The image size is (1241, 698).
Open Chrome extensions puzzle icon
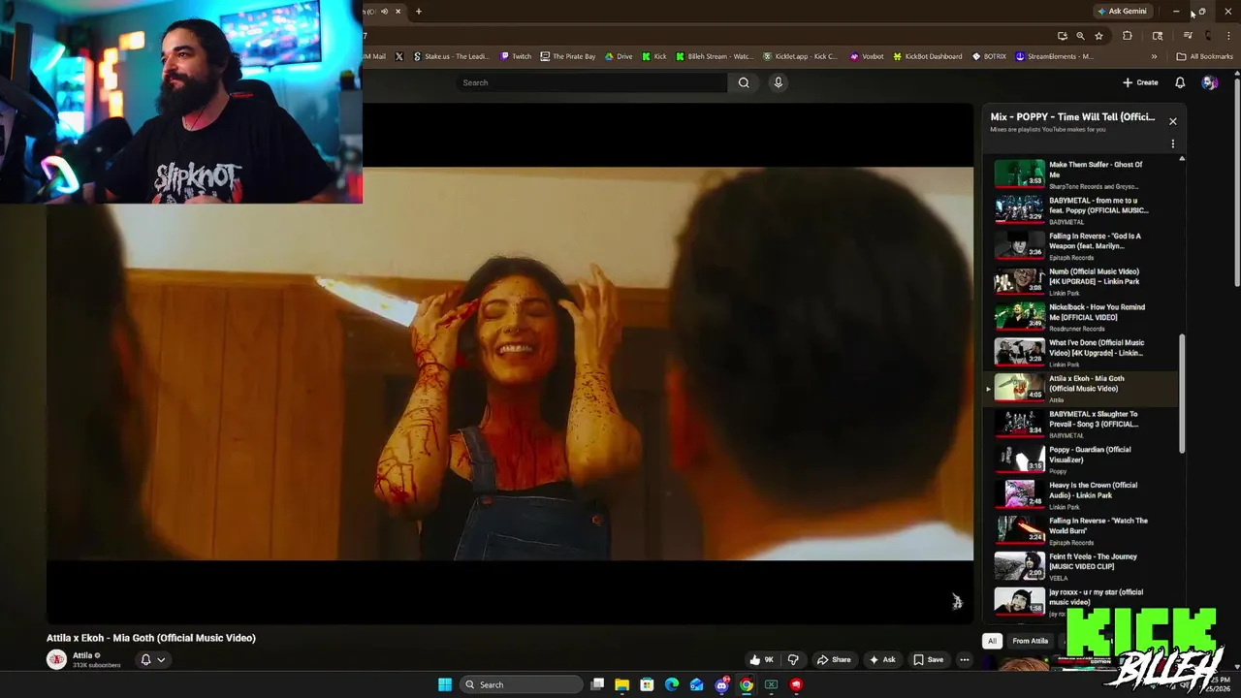coord(1127,36)
